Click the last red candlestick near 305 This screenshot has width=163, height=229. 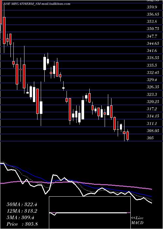click(x=128, y=135)
